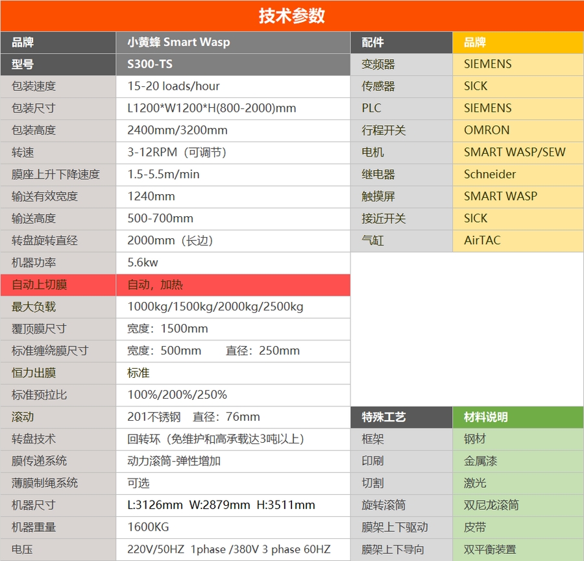Select the 膜架上下导向 label
Screen dimensions: 584x561
click(x=402, y=549)
